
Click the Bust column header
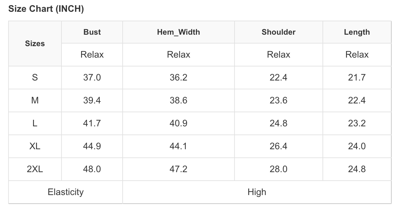coord(92,32)
